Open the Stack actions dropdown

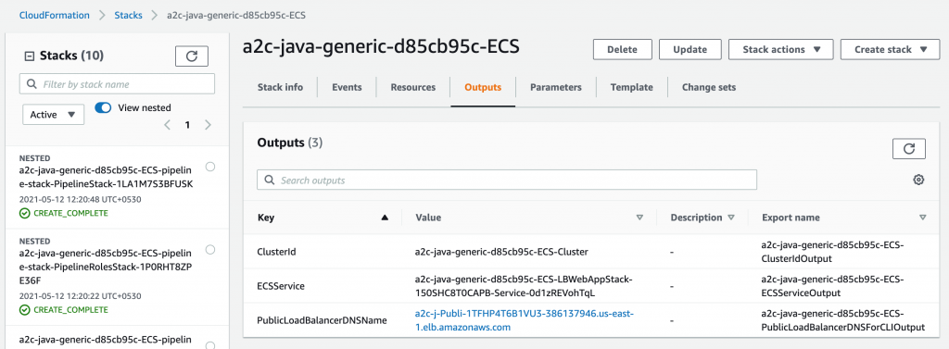click(780, 50)
